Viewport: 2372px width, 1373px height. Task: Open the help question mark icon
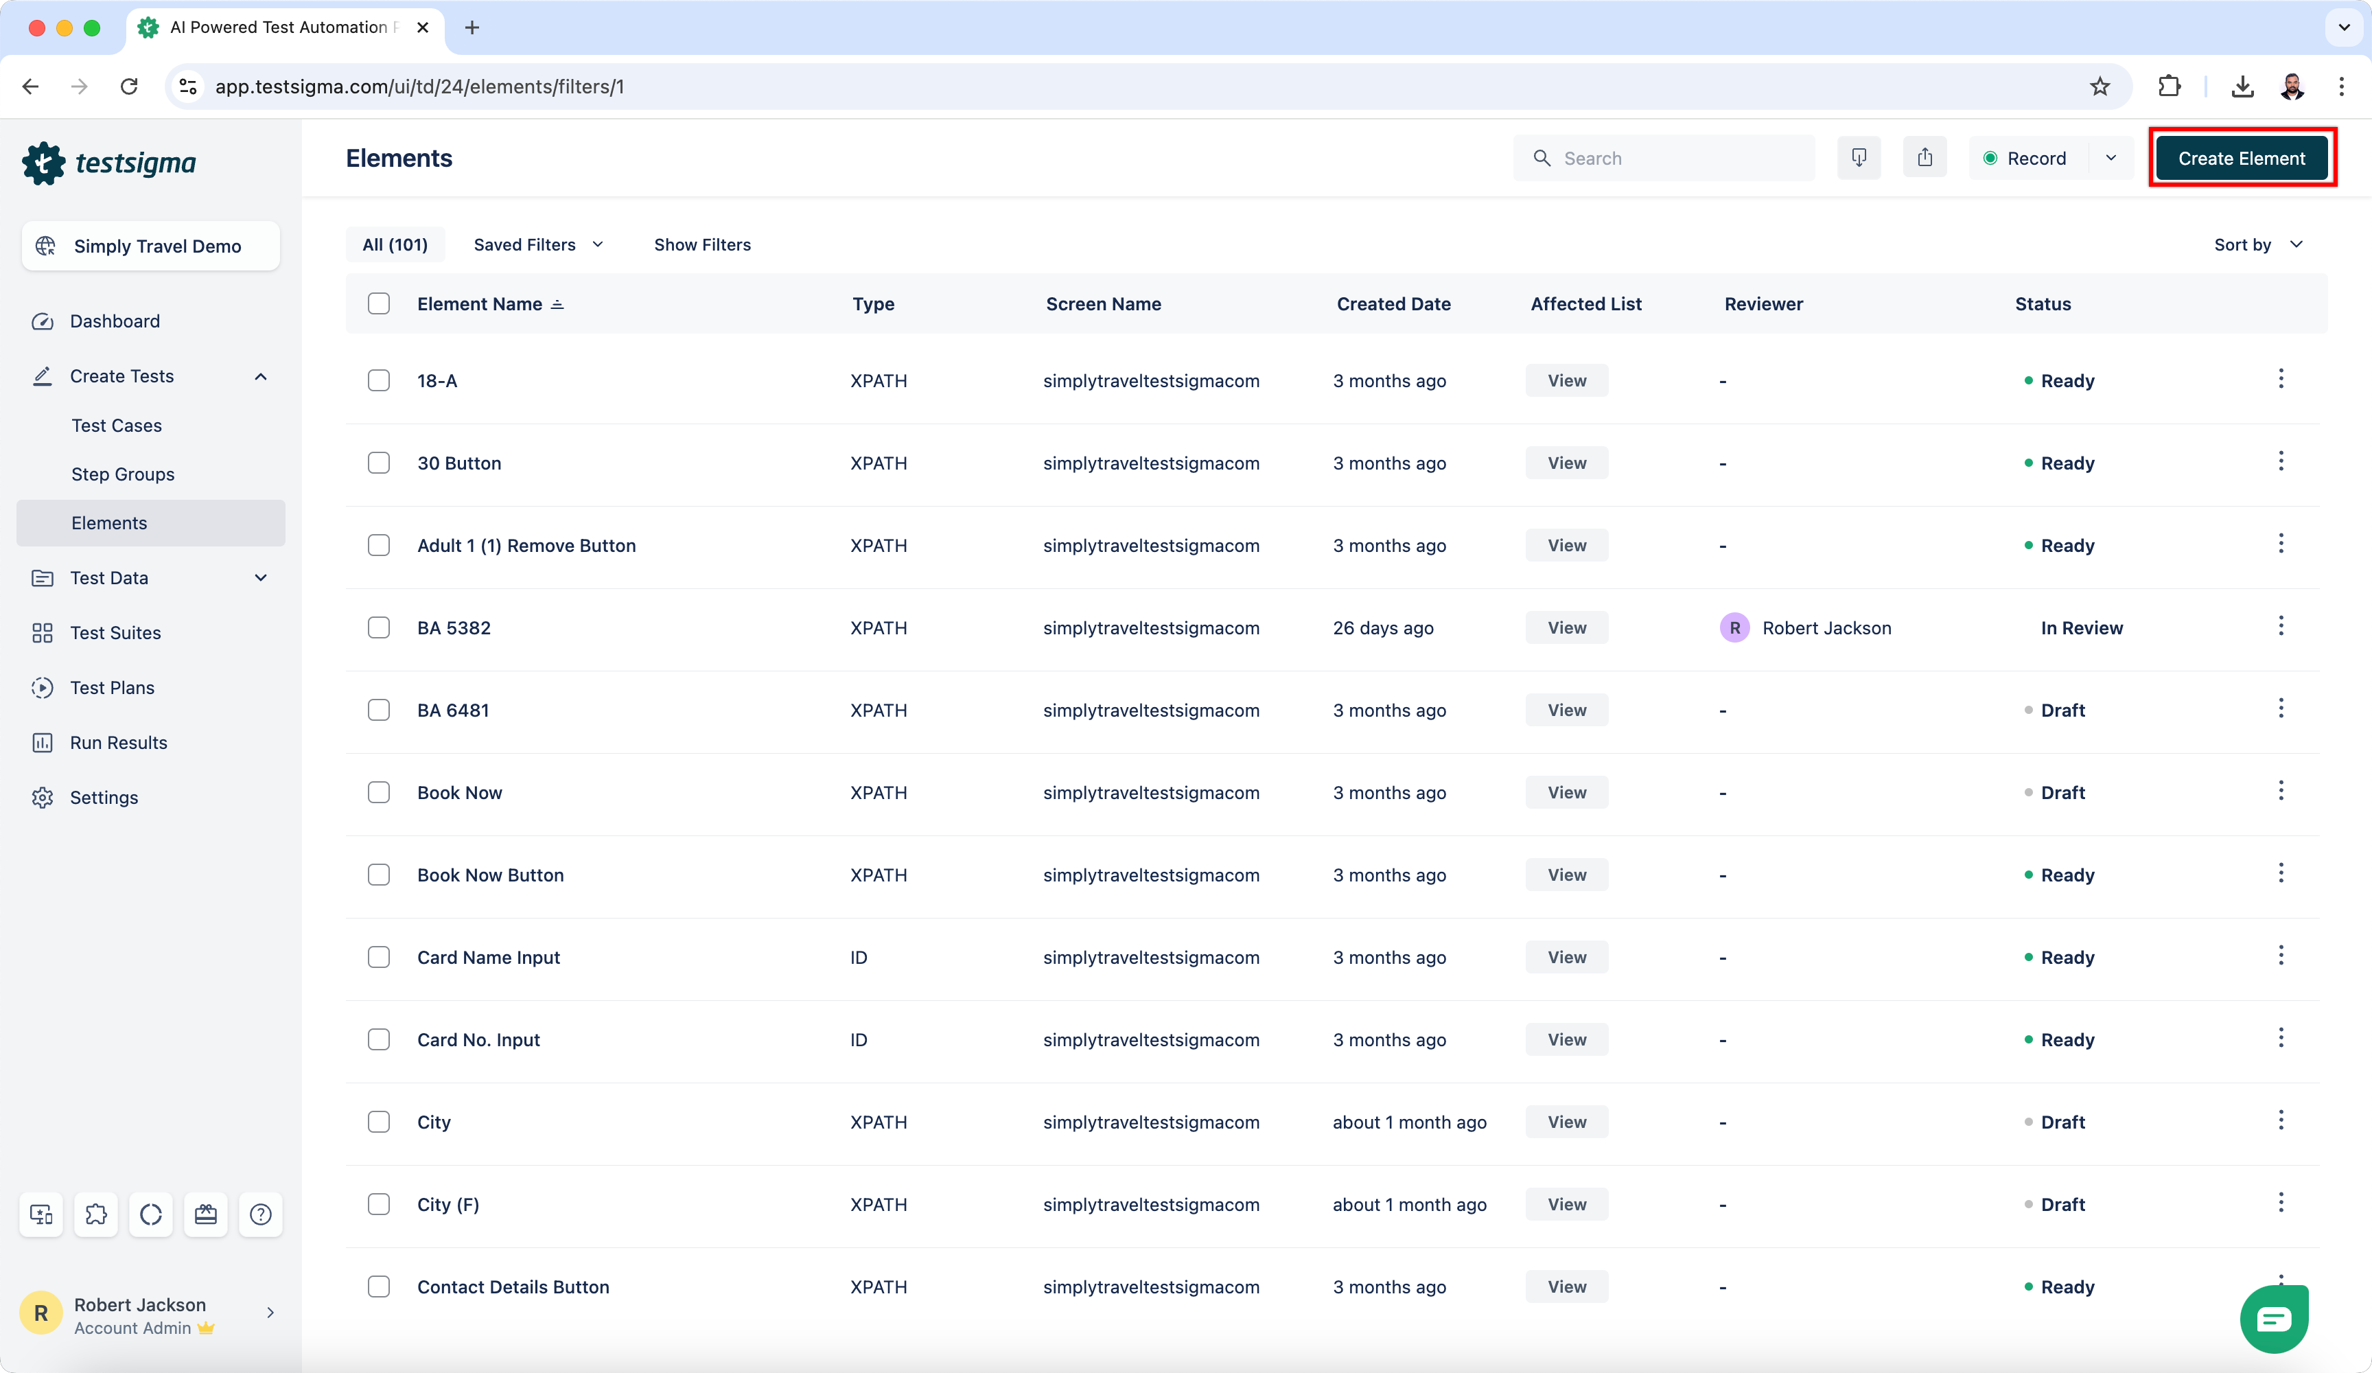click(261, 1214)
